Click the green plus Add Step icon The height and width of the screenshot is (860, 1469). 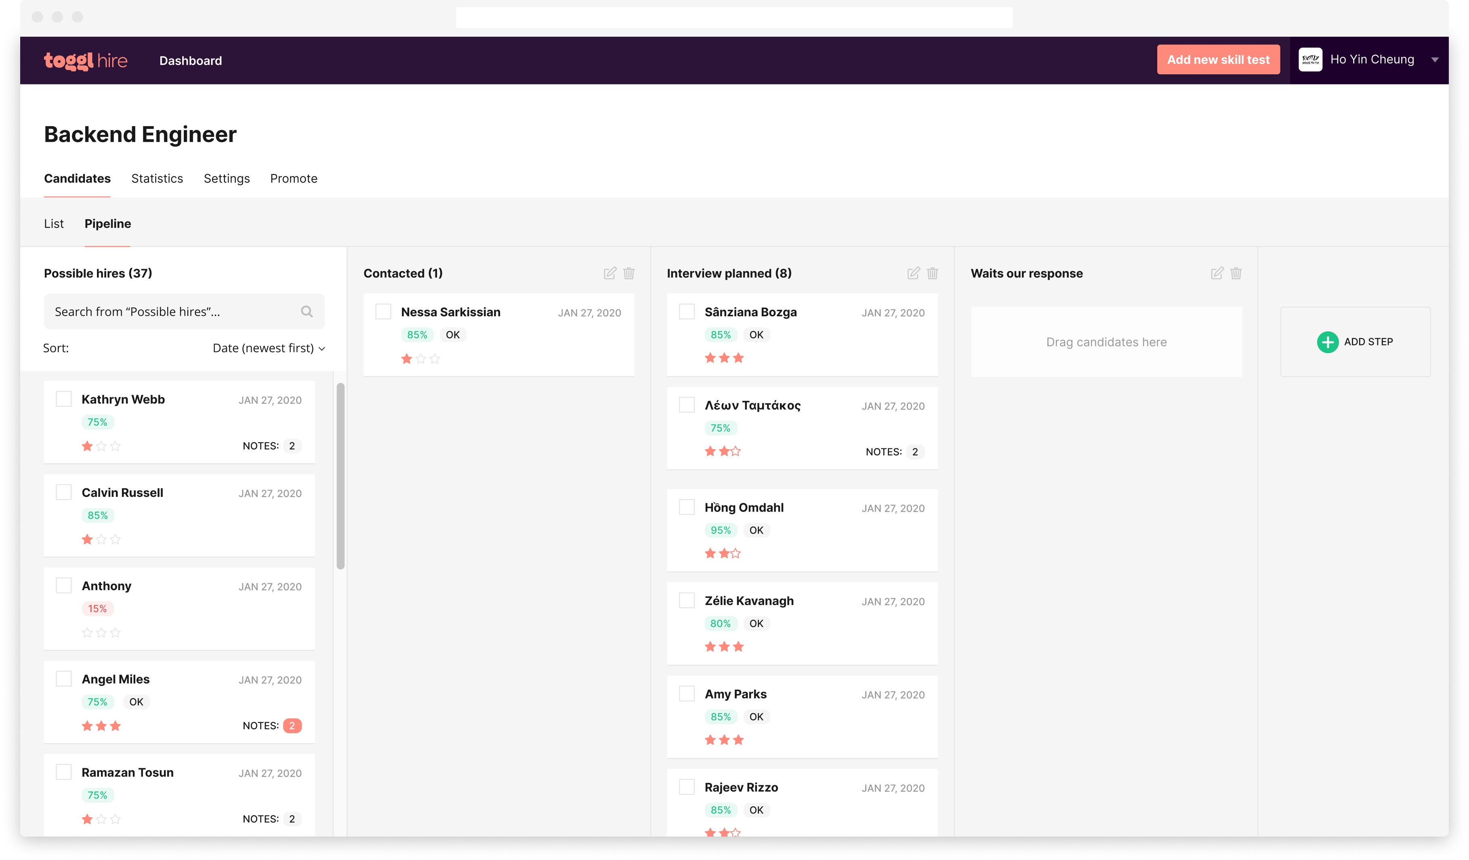(x=1328, y=342)
